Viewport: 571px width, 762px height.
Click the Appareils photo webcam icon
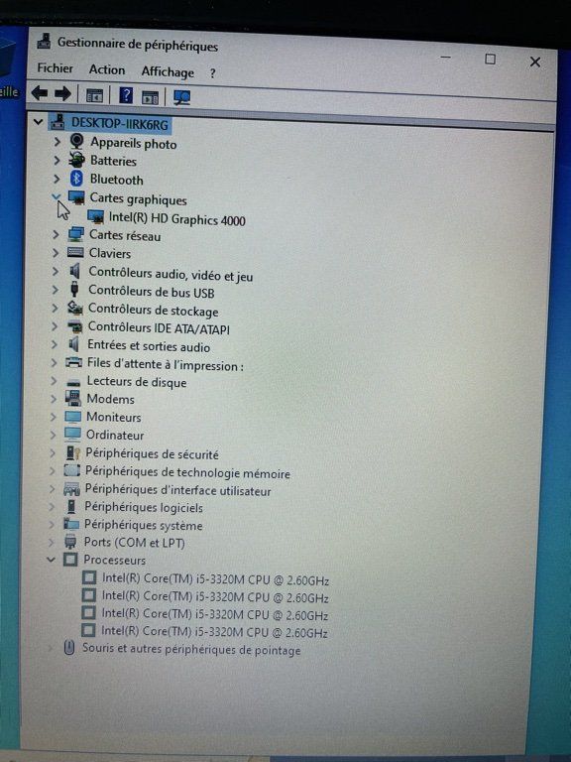(x=76, y=142)
